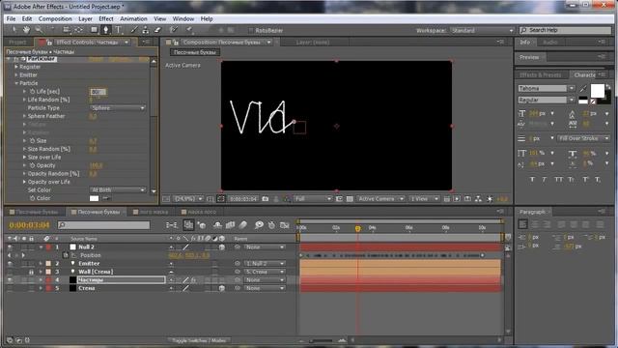This screenshot has height=348, width=618.
Task: Open the File menu
Action: [x=11, y=18]
